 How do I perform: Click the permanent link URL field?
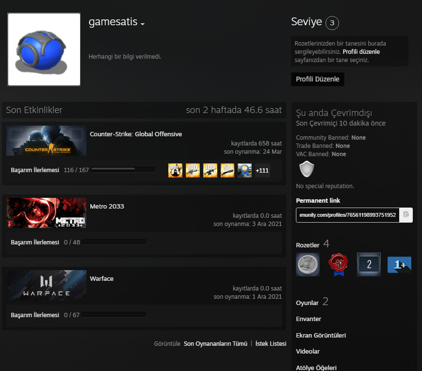[347, 215]
